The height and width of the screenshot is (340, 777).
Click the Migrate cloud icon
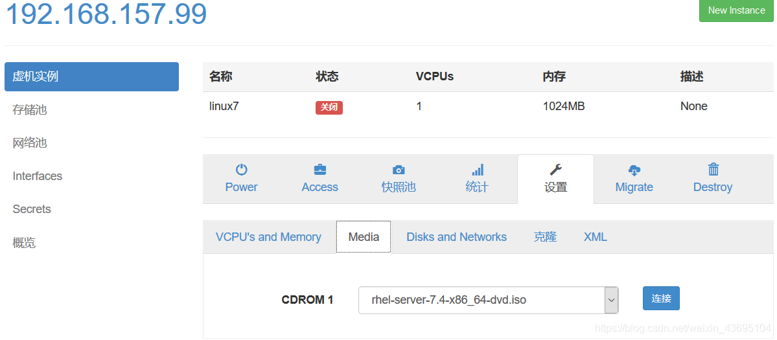point(634,170)
